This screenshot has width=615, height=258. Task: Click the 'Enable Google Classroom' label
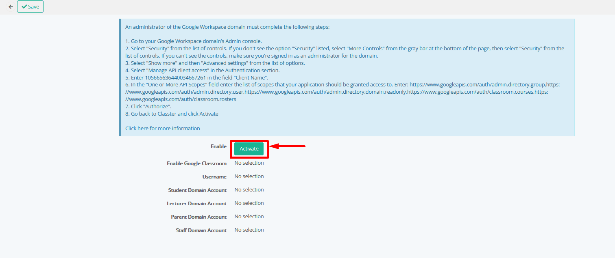tap(196, 163)
